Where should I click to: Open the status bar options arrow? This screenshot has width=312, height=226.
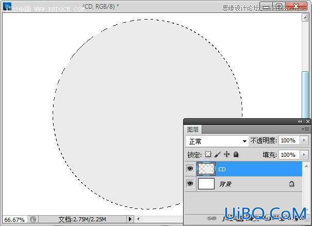coord(130,219)
